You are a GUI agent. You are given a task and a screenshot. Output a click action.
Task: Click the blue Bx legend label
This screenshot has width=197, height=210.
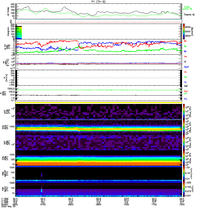[185, 51]
